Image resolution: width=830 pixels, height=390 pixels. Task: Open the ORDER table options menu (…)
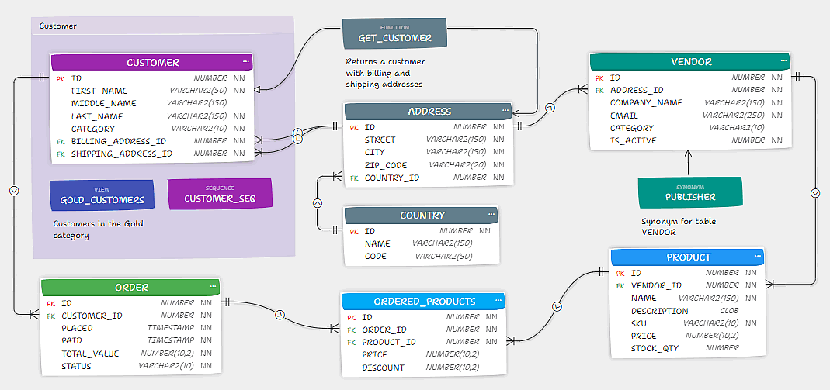coord(213,286)
